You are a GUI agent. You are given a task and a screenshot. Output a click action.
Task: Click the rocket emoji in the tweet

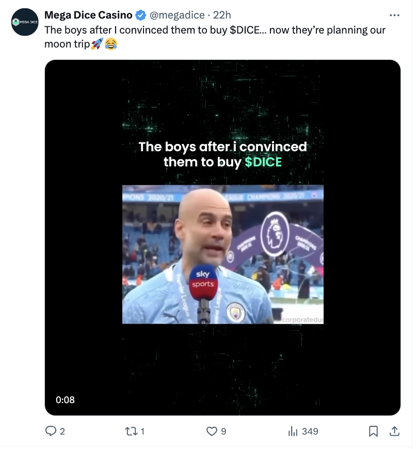(97, 44)
